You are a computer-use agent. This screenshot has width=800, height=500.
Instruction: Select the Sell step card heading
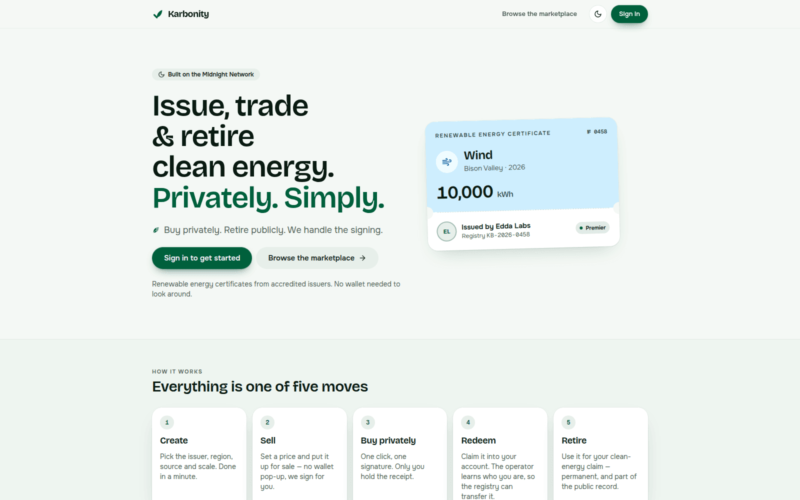point(268,440)
